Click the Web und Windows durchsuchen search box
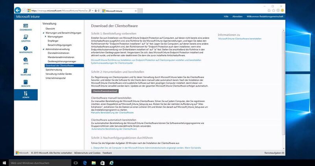 [40, 163]
